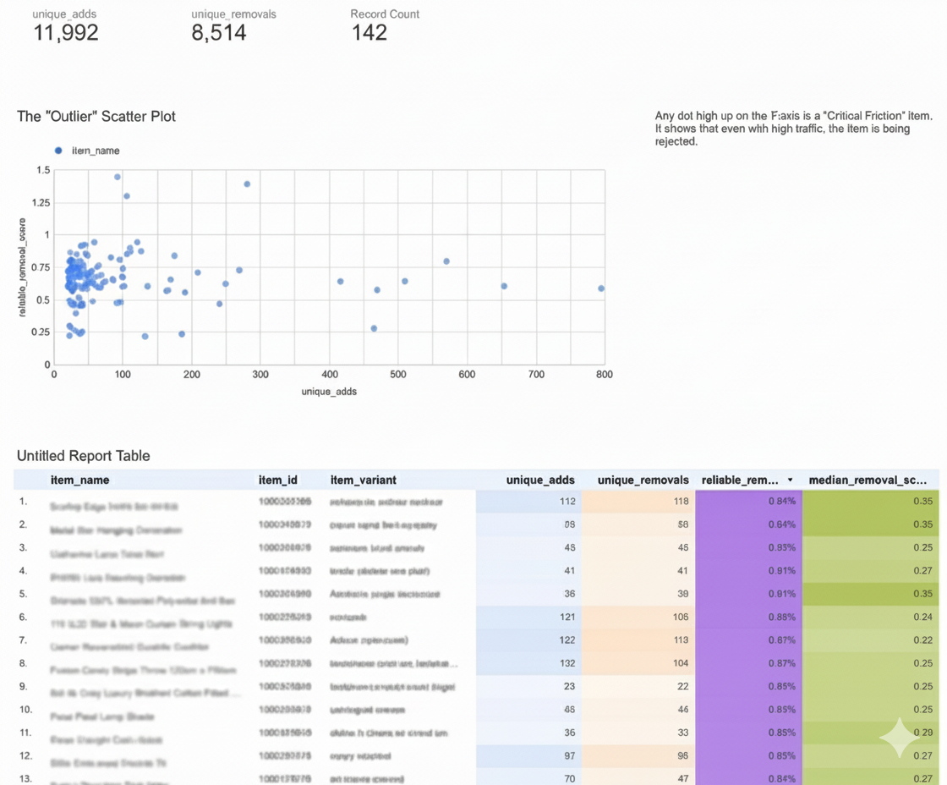
Task: Click the "Outlier" Scatter Plot chart title
Action: click(x=96, y=117)
